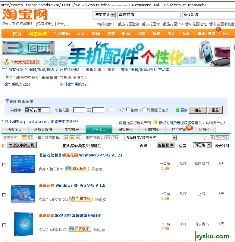Viewport: 235px width, 242px height.
Task: Click the 价格排序 button
Action: tap(165, 145)
